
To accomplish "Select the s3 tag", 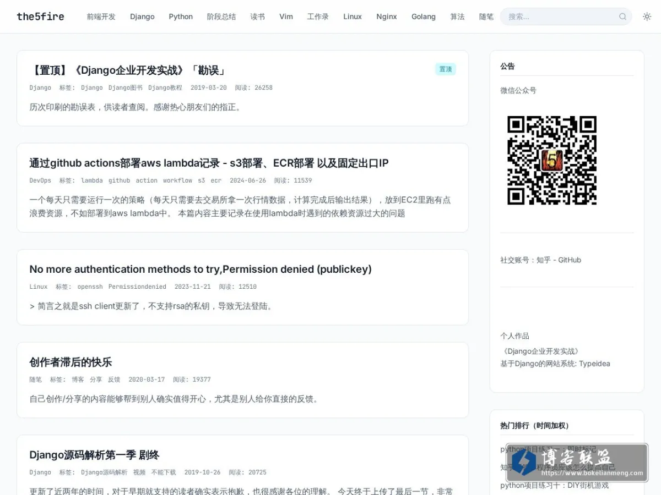I will (x=202, y=180).
